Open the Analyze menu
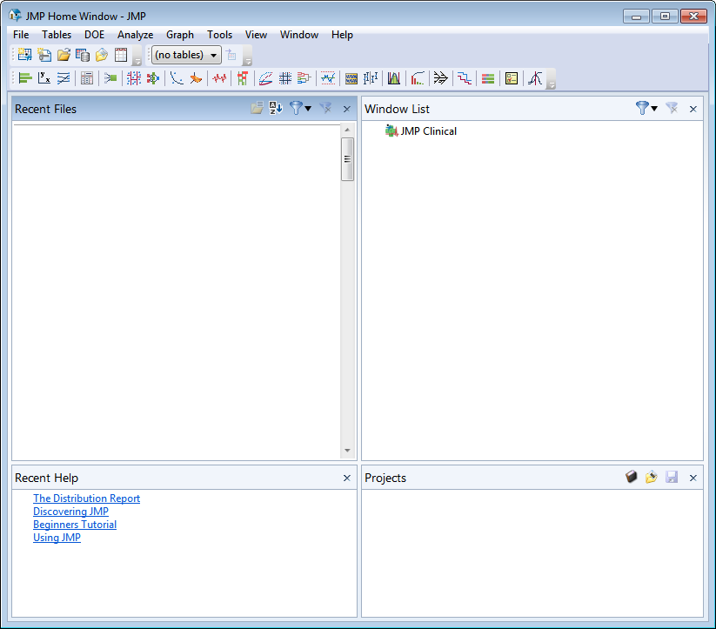 [135, 35]
